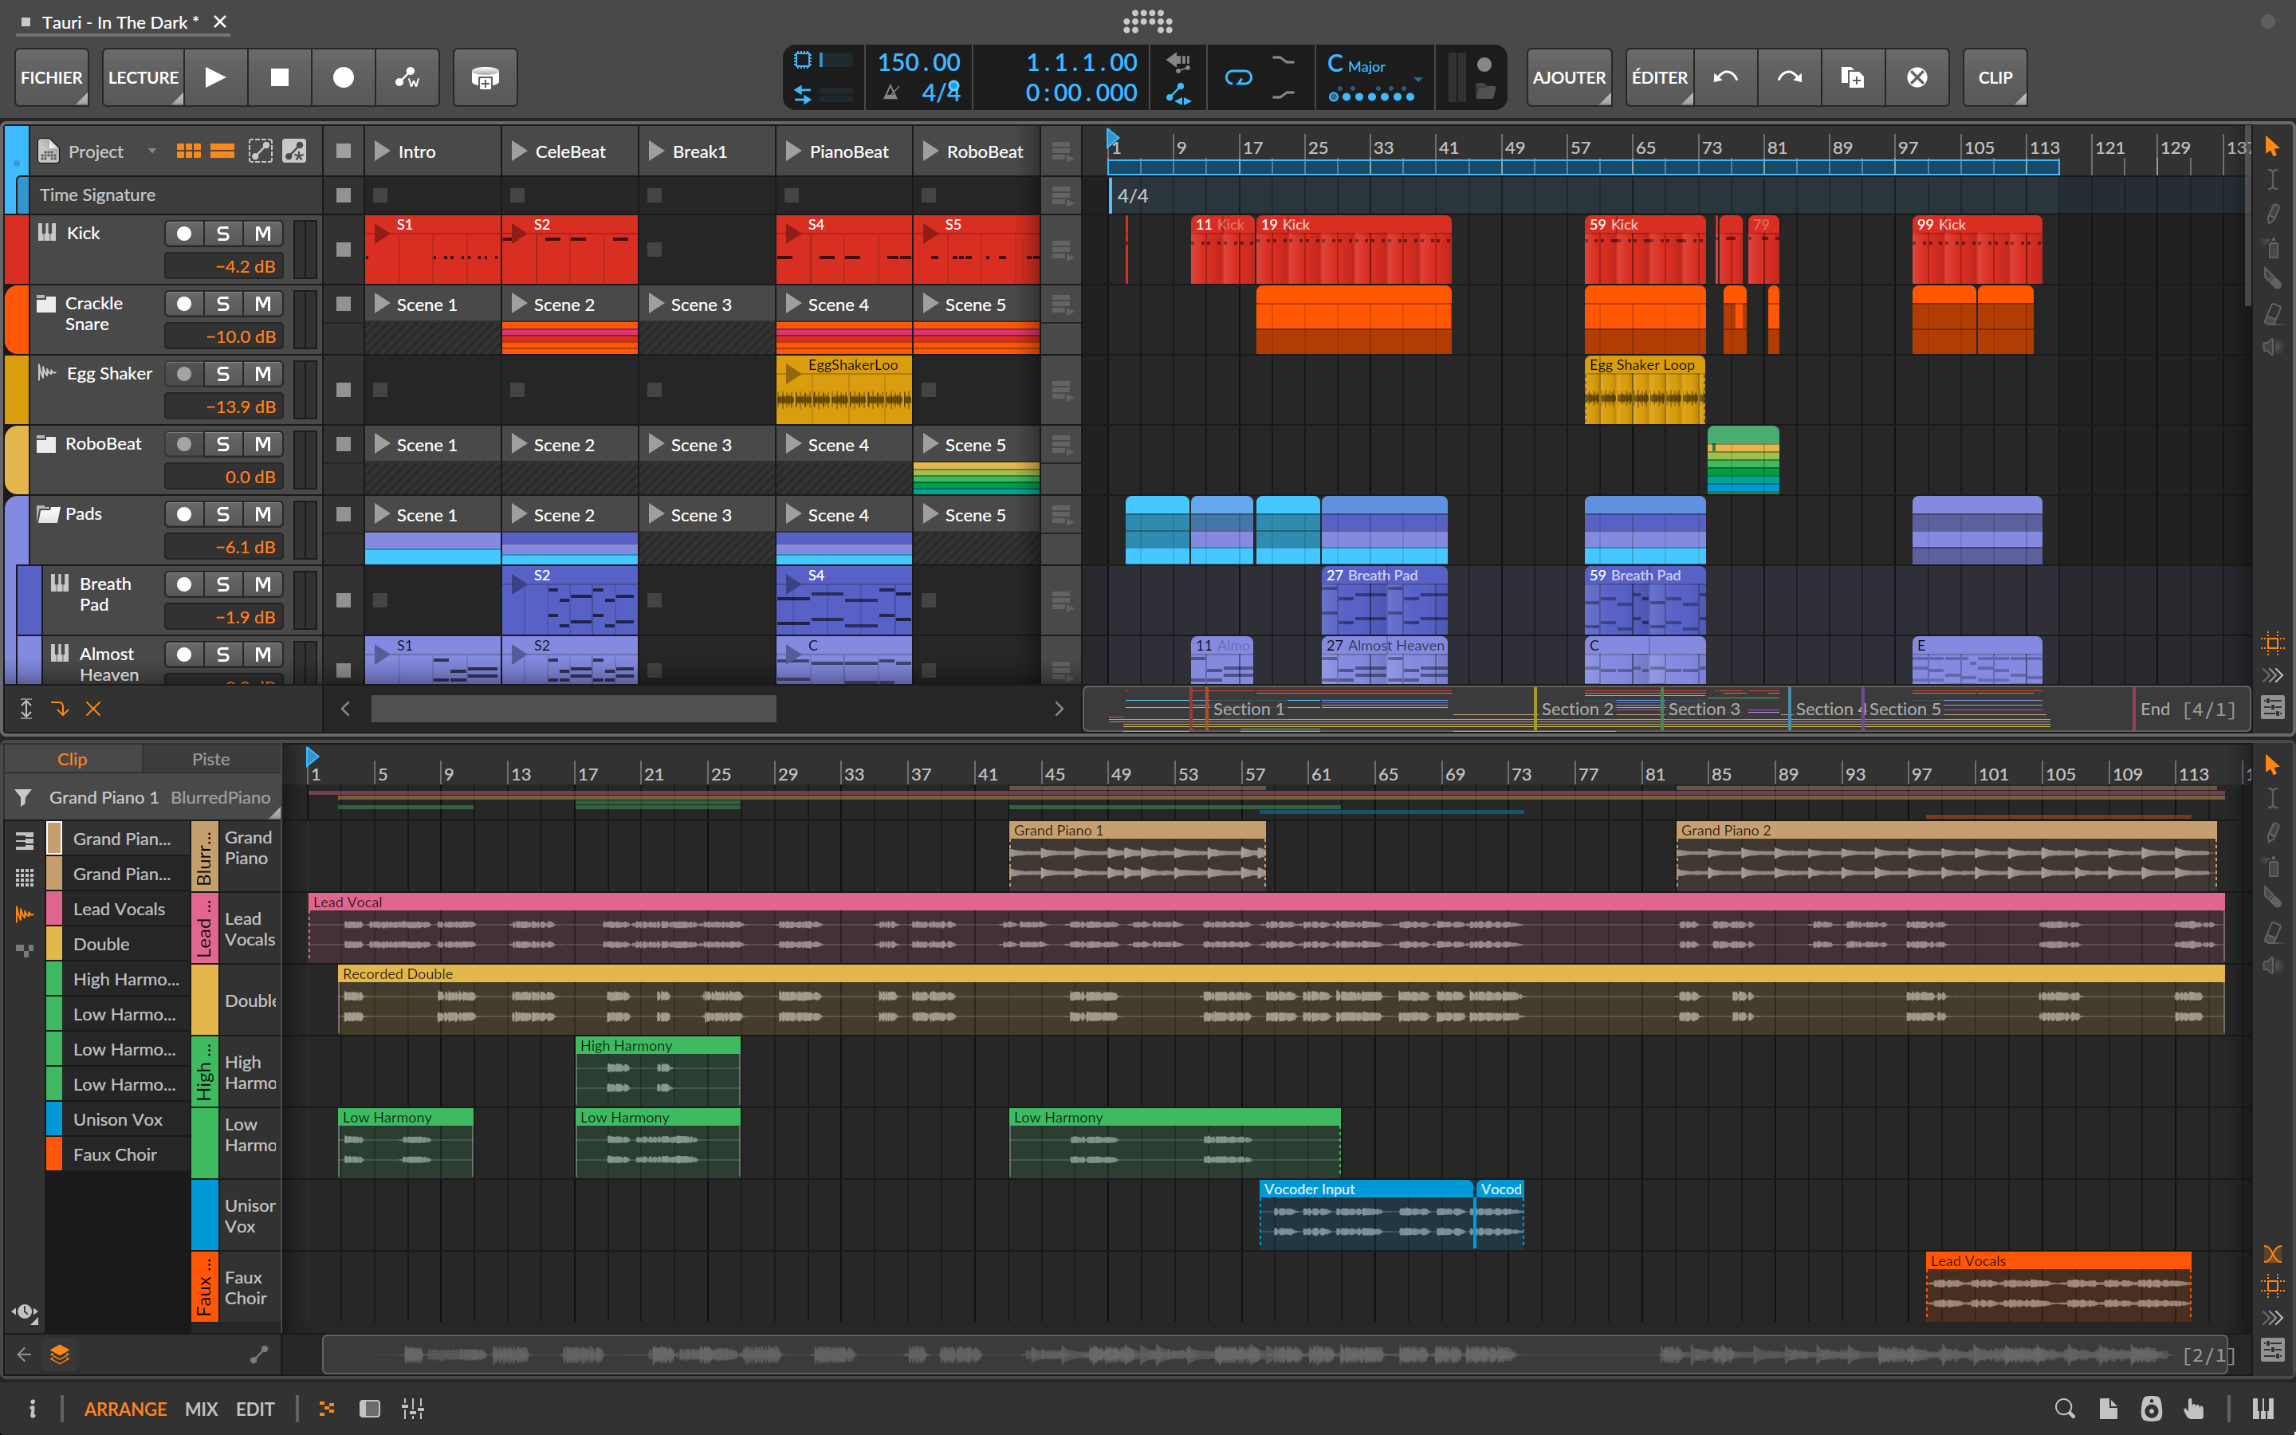Click the undo arrow icon
This screenshot has height=1435, width=2296.
1725,77
